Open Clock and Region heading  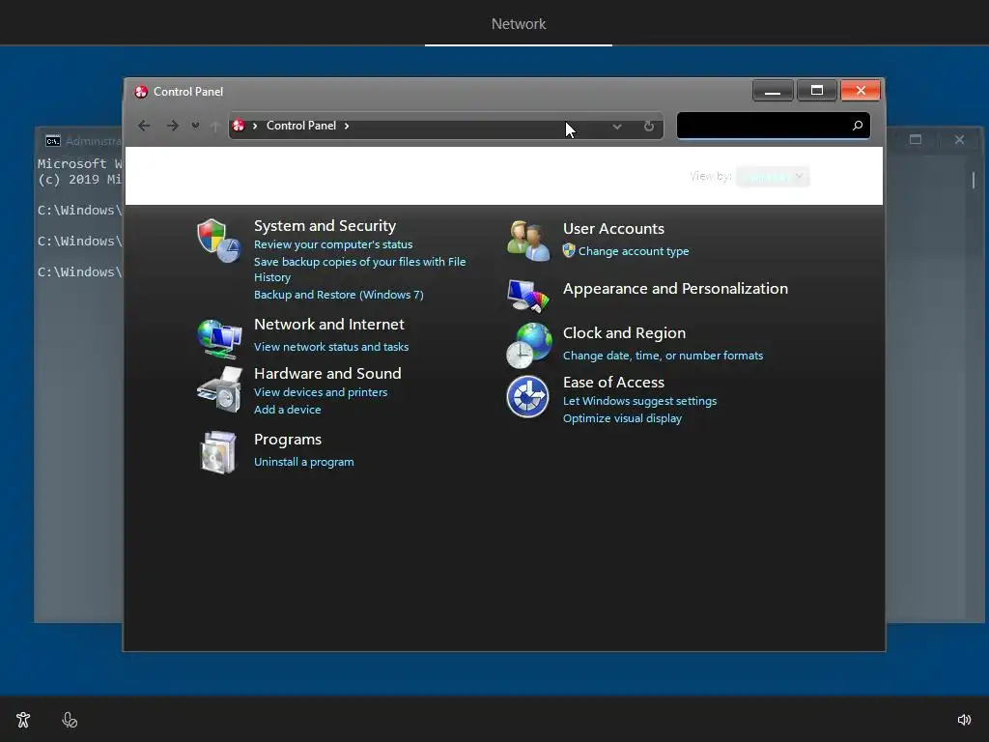click(x=624, y=333)
